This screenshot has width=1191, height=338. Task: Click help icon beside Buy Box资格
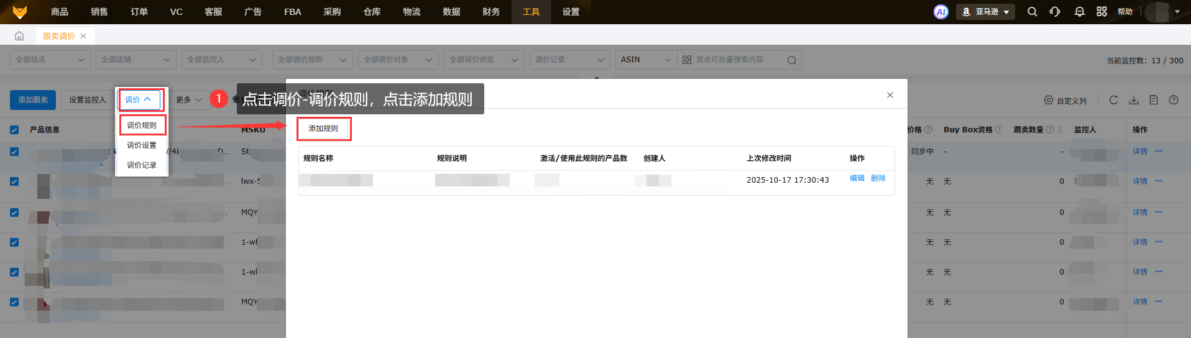pyautogui.click(x=998, y=130)
